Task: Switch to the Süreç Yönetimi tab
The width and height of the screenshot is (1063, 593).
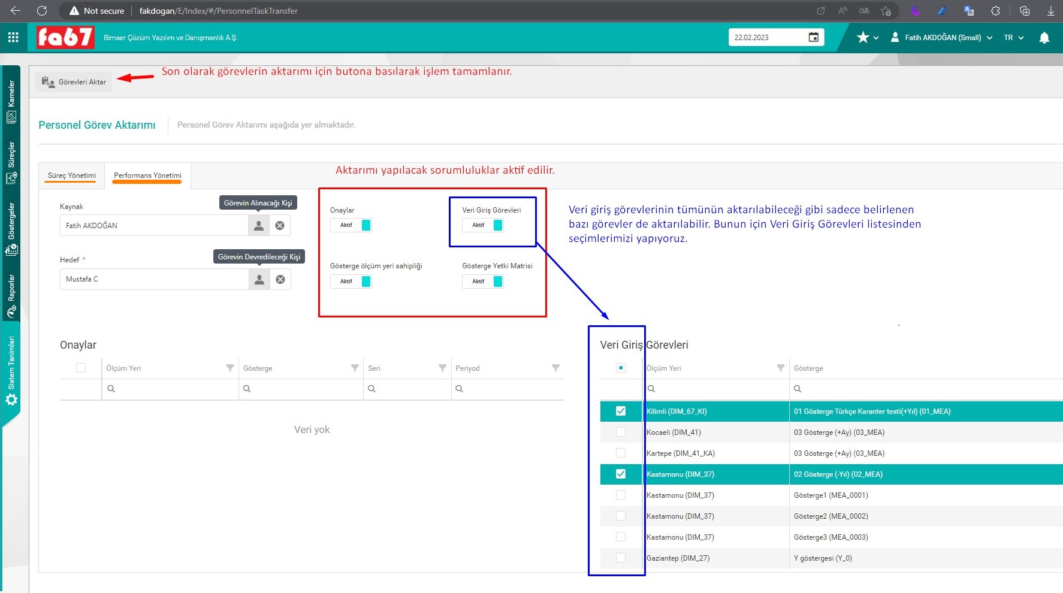Action: pyautogui.click(x=72, y=176)
